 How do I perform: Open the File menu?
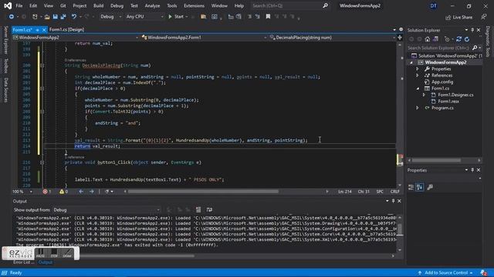(19, 5)
